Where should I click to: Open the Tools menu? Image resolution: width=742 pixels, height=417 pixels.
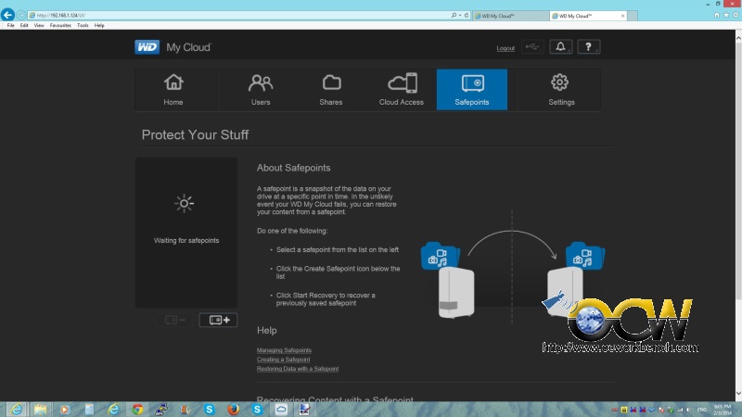pos(83,26)
